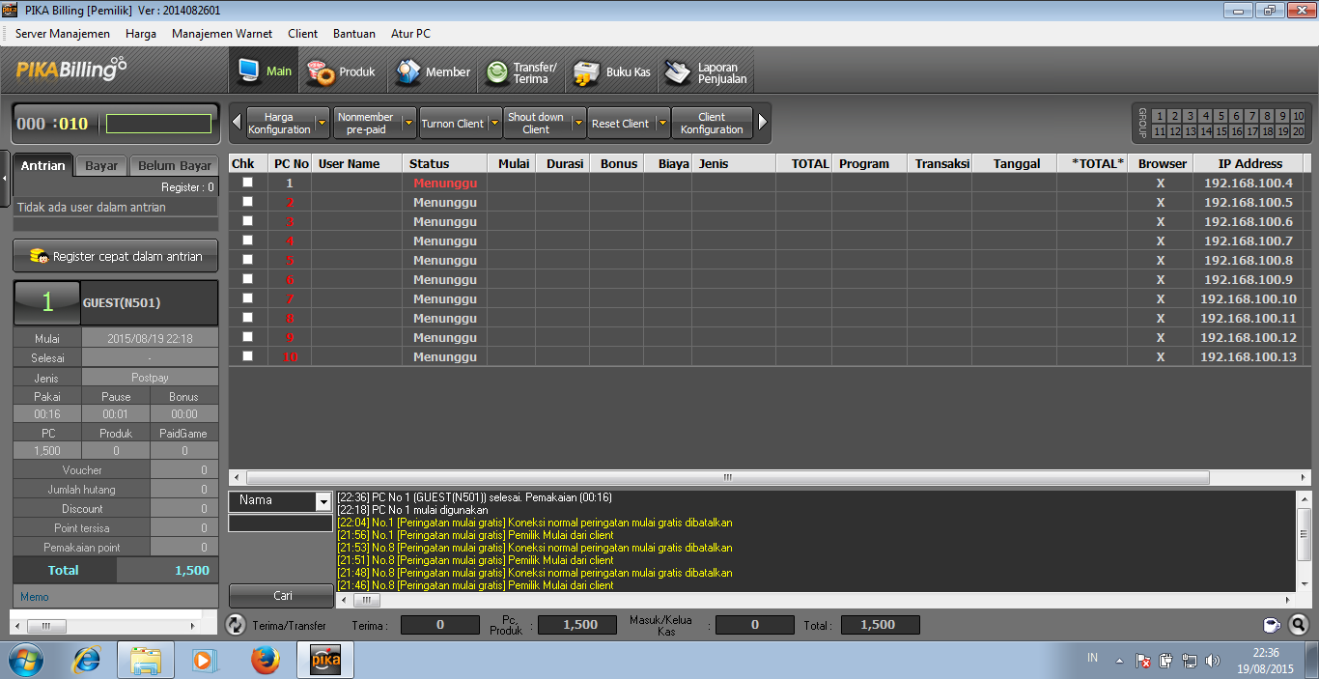The image size is (1319, 679).
Task: Click Register cepat dalam antrian button
Action: click(116, 256)
